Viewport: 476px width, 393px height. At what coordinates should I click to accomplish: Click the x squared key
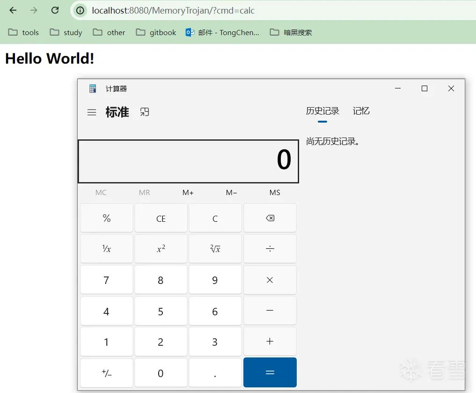(x=161, y=249)
